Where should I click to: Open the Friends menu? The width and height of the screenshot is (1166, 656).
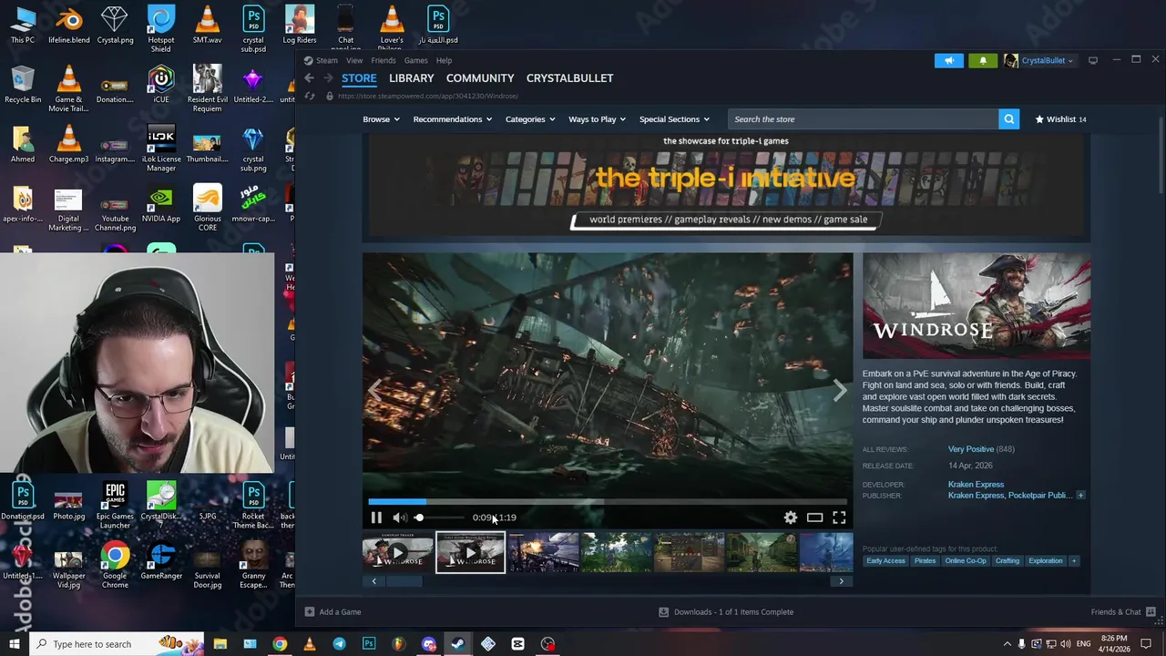coord(384,60)
